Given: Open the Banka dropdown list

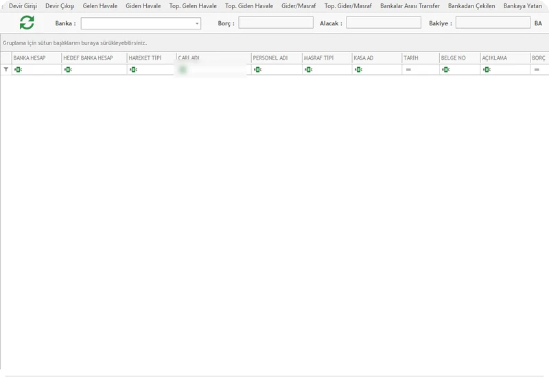Looking at the screenshot, I should tap(197, 23).
